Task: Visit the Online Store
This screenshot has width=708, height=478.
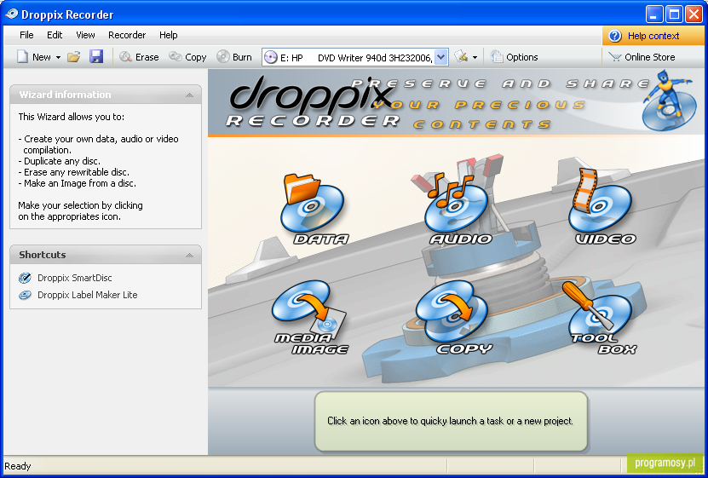Action: (x=642, y=57)
